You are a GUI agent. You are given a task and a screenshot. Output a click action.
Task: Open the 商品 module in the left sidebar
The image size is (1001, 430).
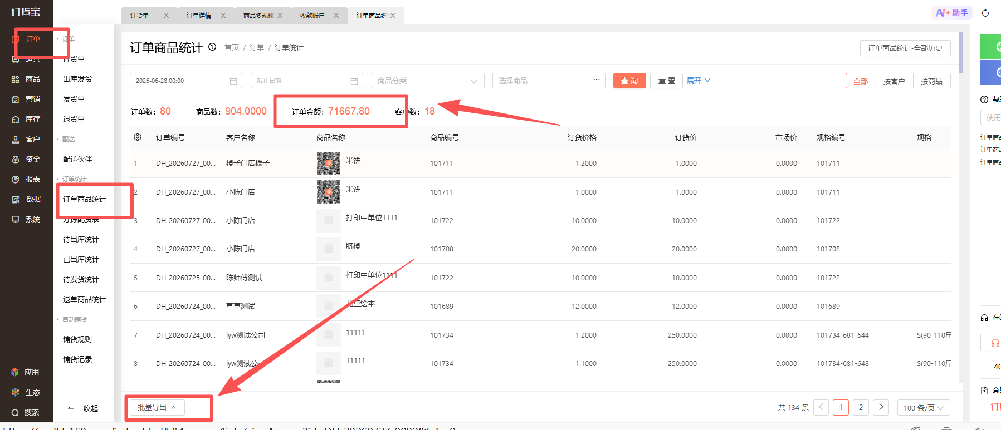pos(26,79)
